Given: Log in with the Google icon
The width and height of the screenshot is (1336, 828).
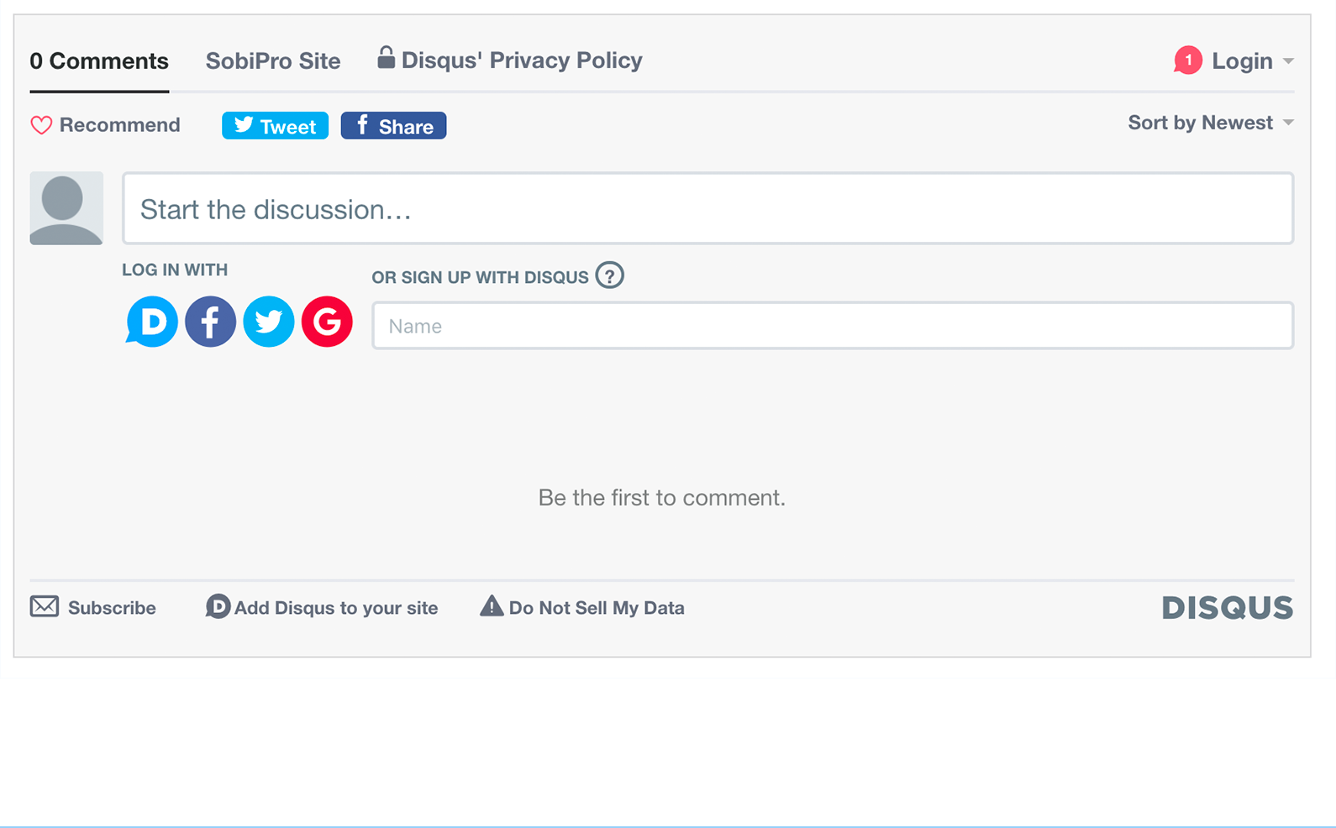Looking at the screenshot, I should [327, 322].
